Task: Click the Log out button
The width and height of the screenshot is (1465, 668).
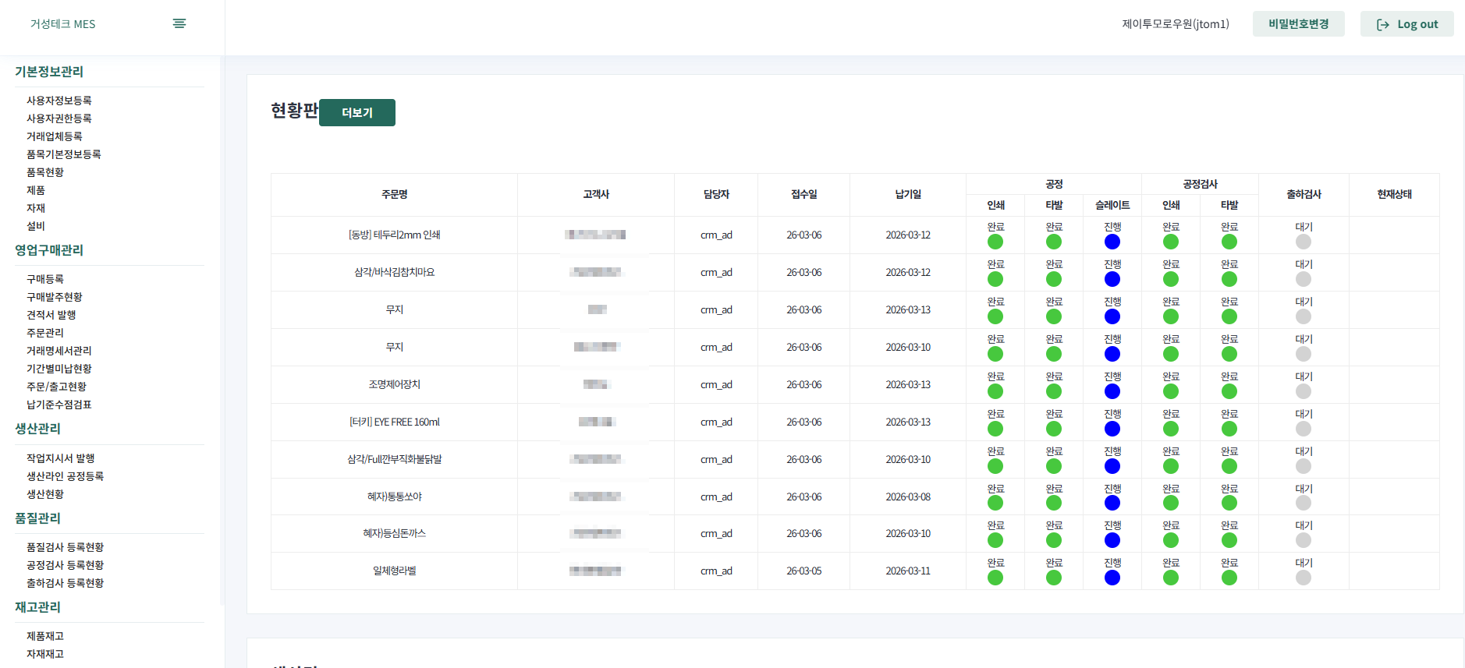Action: click(x=1406, y=24)
